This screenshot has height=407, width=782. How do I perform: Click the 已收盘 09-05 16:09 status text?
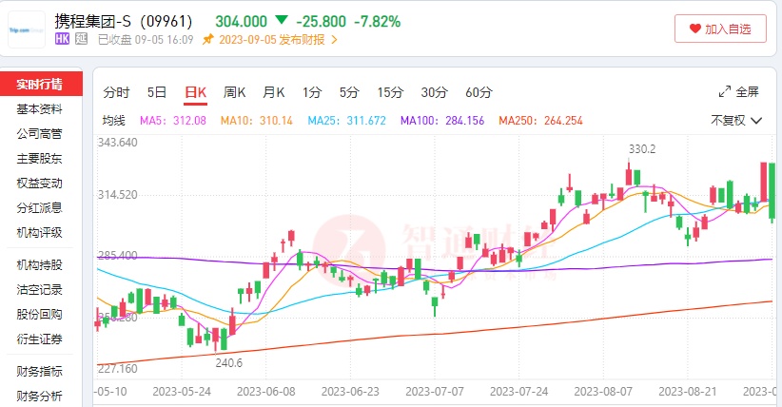pos(146,40)
